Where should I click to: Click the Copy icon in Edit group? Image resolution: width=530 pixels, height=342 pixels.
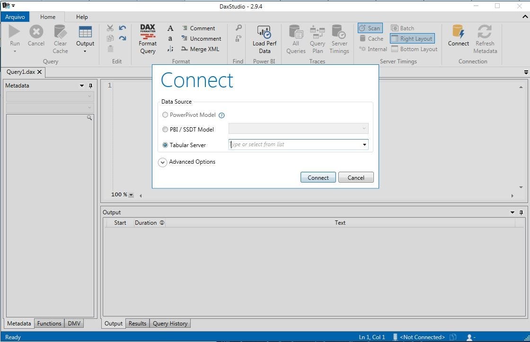click(x=110, y=38)
